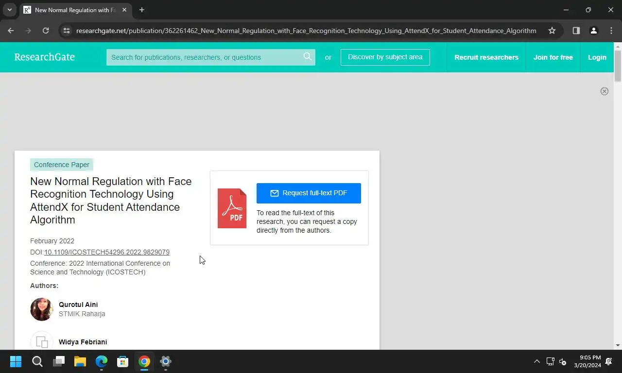Click Widya Febriani's placeholder avatar
Viewport: 622px width, 373px height.
[x=42, y=341]
